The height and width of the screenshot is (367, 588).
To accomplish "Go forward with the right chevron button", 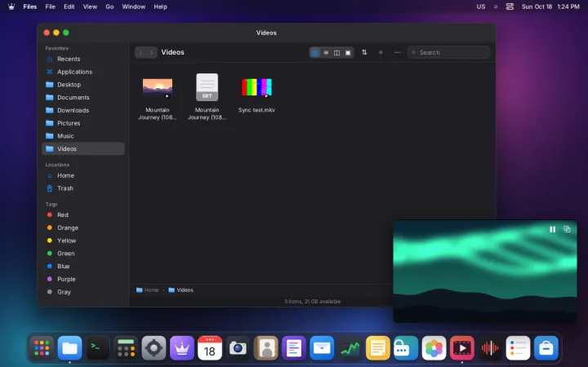I will tap(152, 52).
